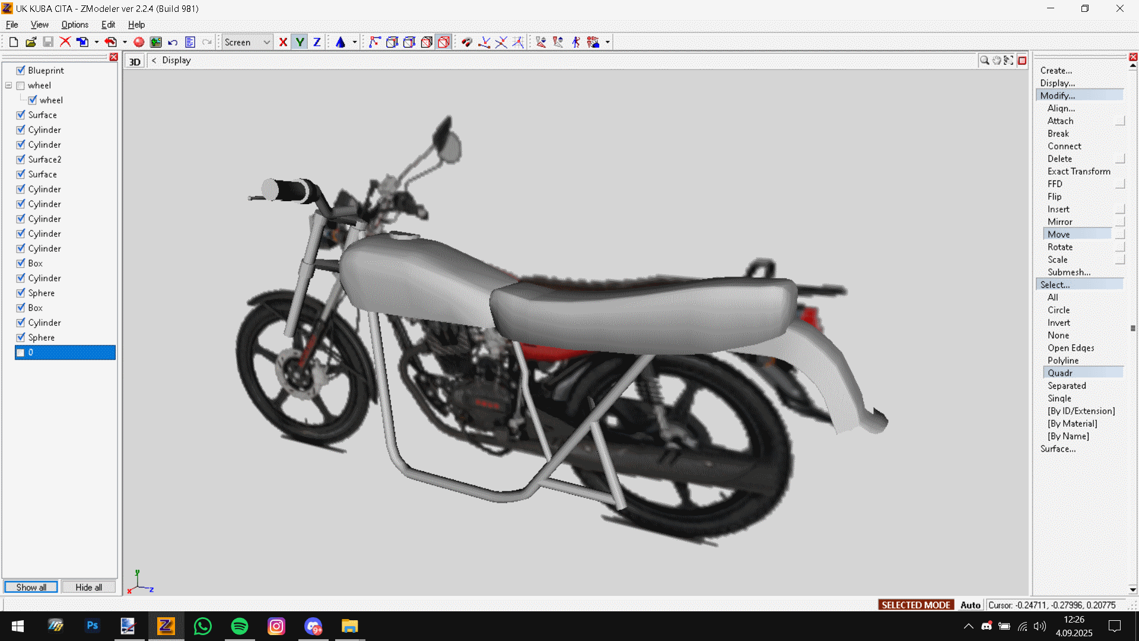1139x641 pixels.
Task: Toggle the Z axis constraint
Action: pos(317,42)
